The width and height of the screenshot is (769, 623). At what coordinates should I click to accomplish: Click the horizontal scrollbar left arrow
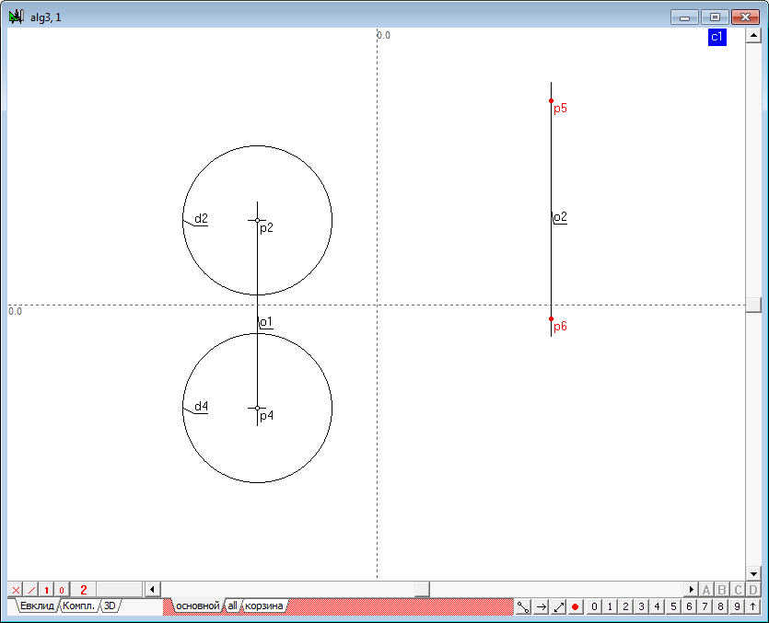click(x=152, y=589)
